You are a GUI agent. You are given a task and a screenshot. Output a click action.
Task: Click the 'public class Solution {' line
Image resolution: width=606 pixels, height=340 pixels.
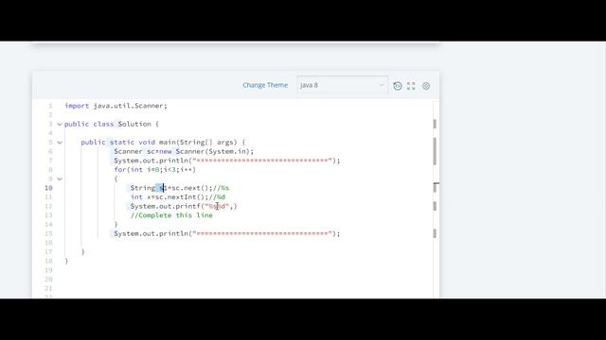point(112,124)
